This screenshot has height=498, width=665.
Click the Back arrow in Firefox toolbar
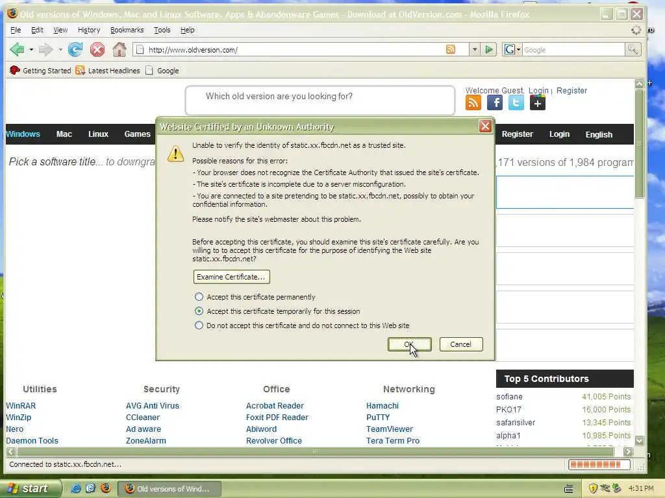[x=17, y=50]
